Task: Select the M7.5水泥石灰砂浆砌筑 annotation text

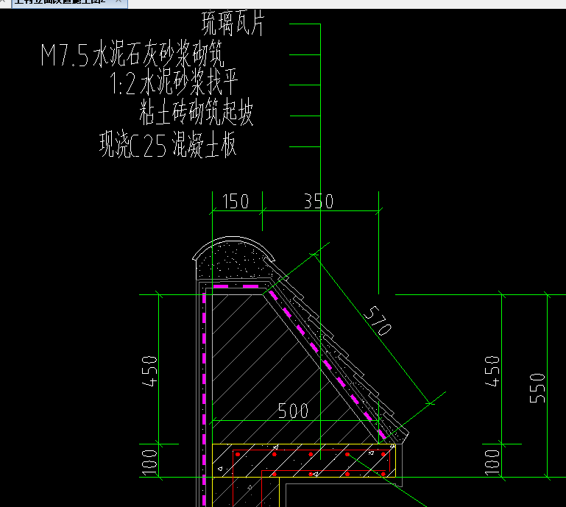Action: 132,54
